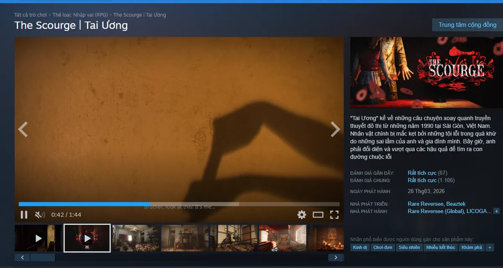The image size is (503, 268).
Task: Open the bicycle screenshot thumbnail
Action: tap(233, 238)
